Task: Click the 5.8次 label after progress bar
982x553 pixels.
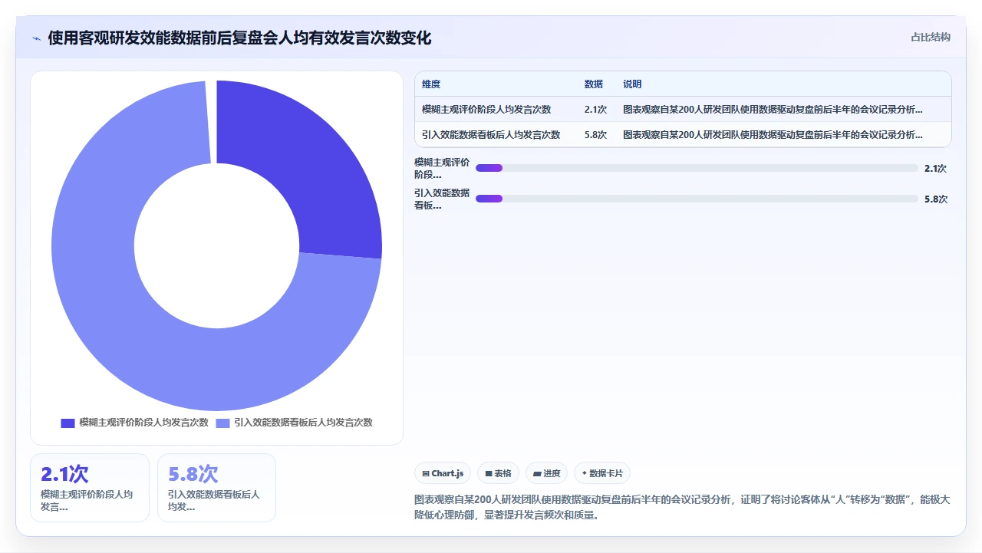Action: (935, 199)
